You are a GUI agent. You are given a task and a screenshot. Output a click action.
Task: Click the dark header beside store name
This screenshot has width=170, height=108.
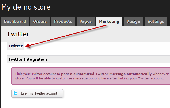click(x=108, y=7)
